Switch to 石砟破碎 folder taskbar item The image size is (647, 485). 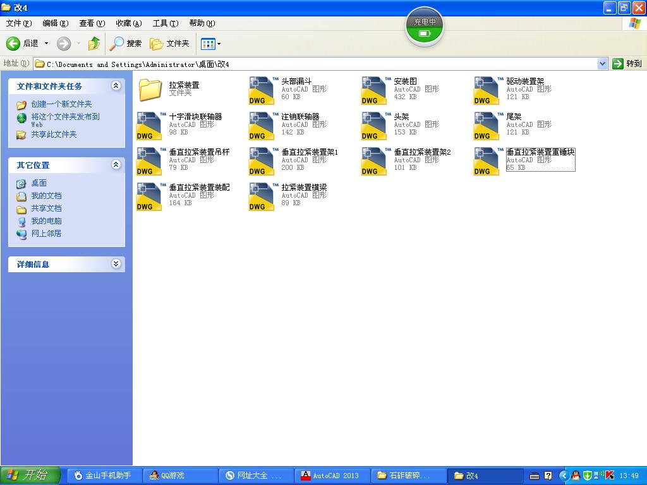409,476
